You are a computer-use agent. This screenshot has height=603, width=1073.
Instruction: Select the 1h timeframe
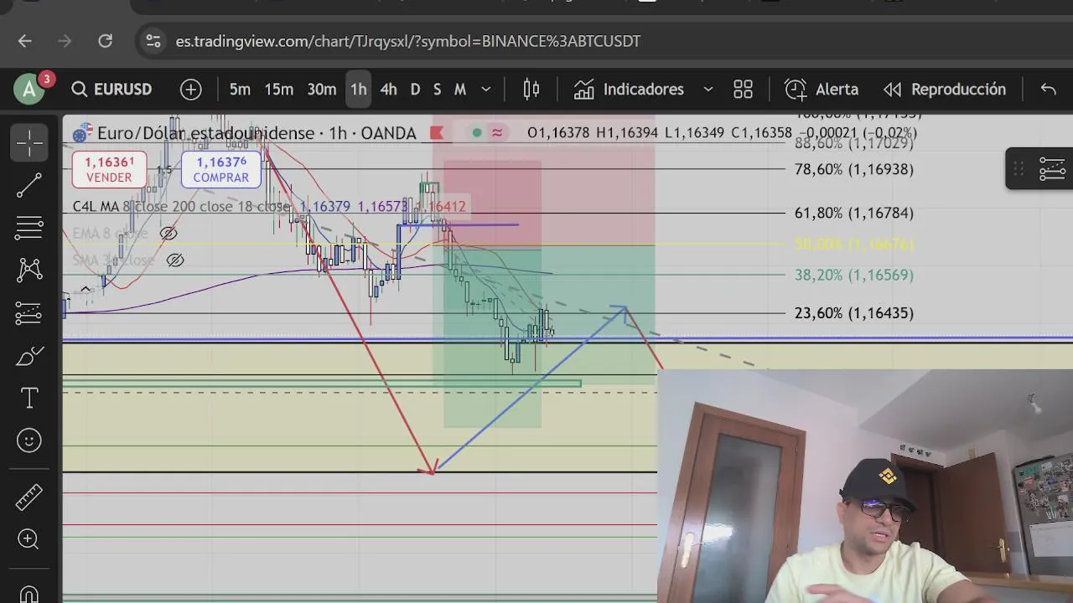359,89
